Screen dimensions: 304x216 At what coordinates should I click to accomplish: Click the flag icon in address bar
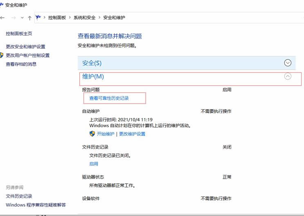pos(38,18)
